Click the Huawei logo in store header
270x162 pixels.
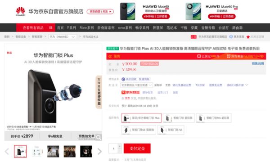tap(21, 11)
